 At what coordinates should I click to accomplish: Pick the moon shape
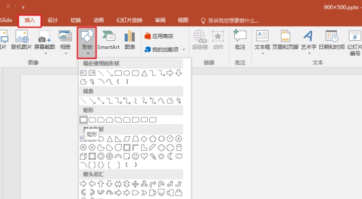tap(170, 156)
